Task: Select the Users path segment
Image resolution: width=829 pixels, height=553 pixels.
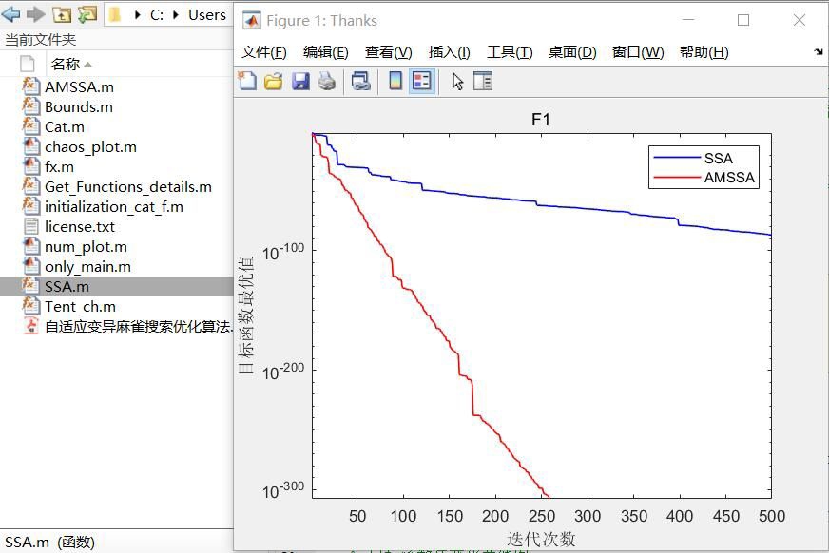Action: click(x=206, y=15)
